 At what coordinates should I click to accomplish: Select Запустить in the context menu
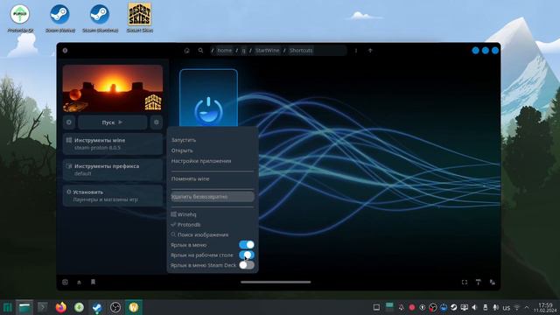[212, 140]
